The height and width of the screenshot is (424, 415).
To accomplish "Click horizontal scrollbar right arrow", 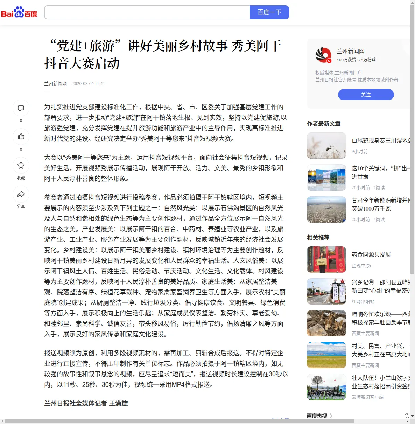I will tap(407, 421).
